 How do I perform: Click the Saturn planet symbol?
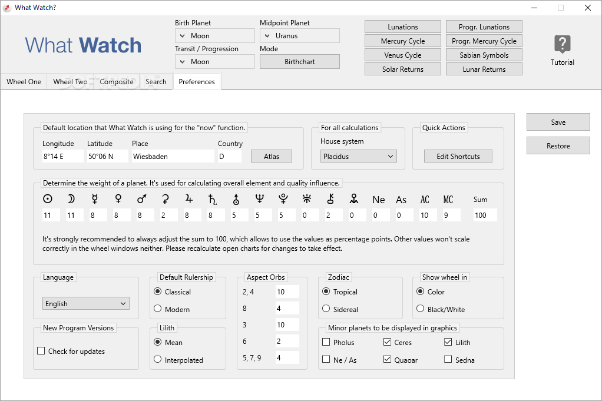click(212, 199)
